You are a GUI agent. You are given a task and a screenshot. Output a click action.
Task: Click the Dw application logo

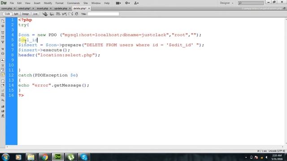point(4,3)
